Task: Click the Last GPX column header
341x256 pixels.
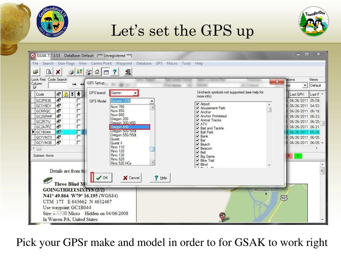Action: click(299, 94)
